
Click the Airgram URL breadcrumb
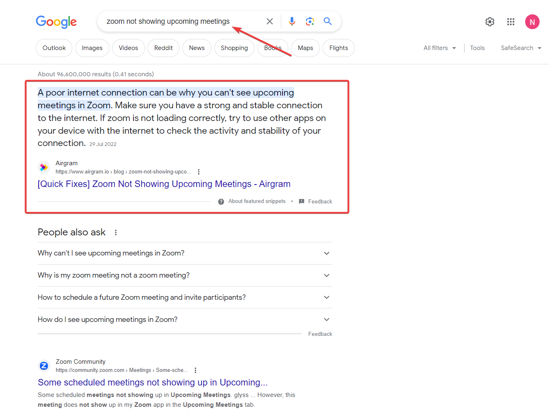click(123, 172)
